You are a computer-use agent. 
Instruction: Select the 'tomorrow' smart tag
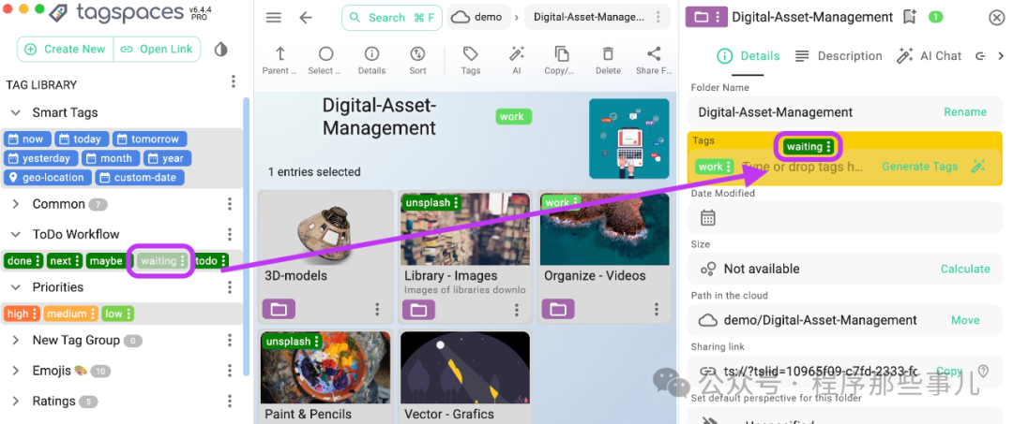pyautogui.click(x=150, y=139)
